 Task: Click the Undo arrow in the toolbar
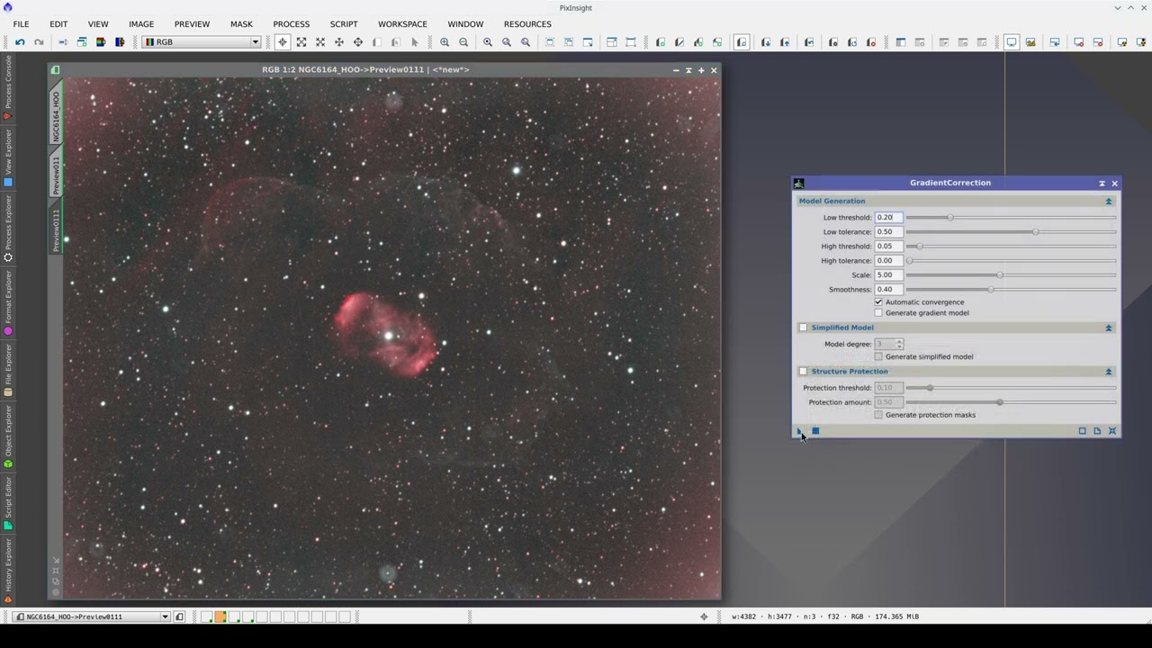[20, 42]
